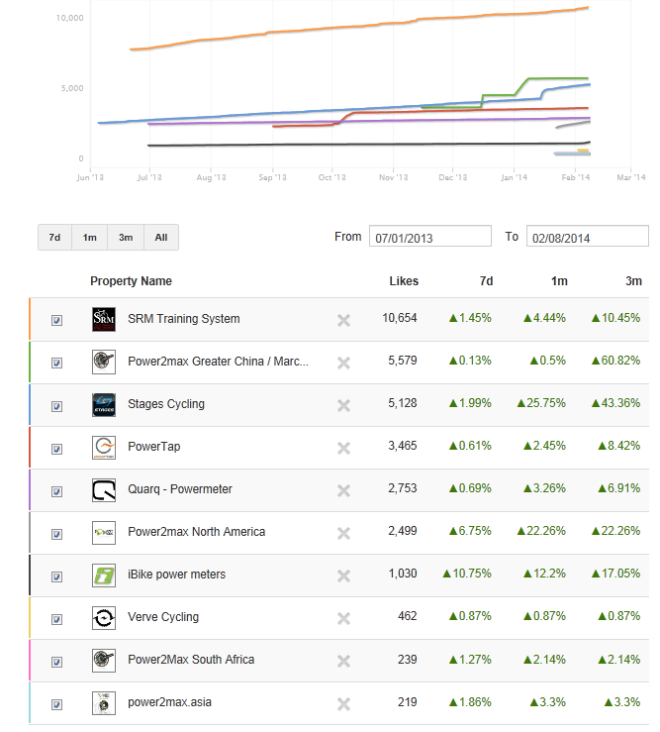Toggle the Power2max North America checkbox

click(x=57, y=534)
